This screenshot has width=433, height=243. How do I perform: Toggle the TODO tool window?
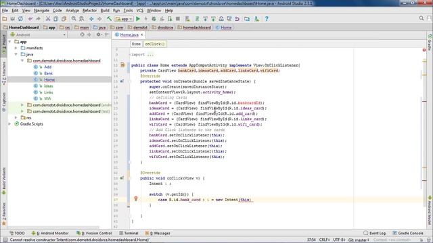[x=17, y=233]
